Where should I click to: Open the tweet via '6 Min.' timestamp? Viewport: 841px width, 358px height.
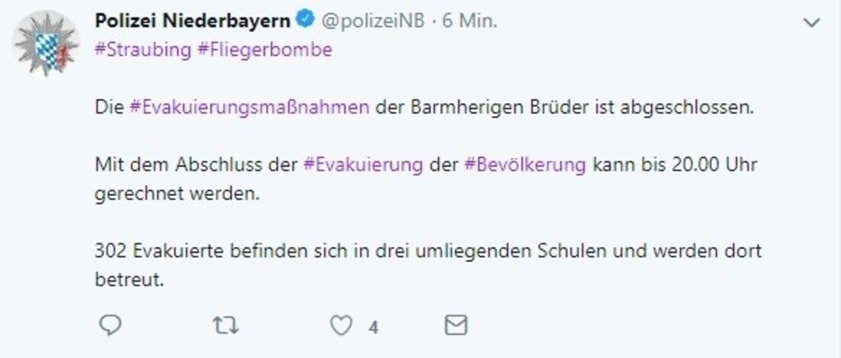470,21
